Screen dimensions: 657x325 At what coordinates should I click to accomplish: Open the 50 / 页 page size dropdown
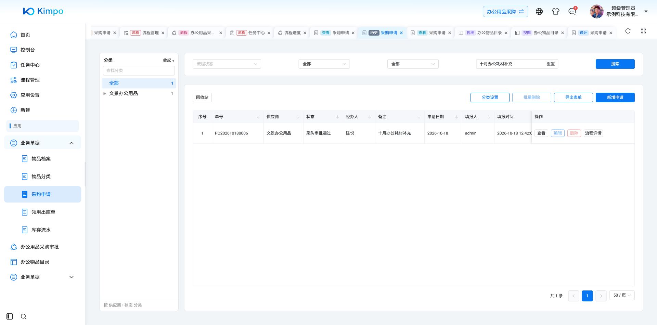[x=622, y=295]
